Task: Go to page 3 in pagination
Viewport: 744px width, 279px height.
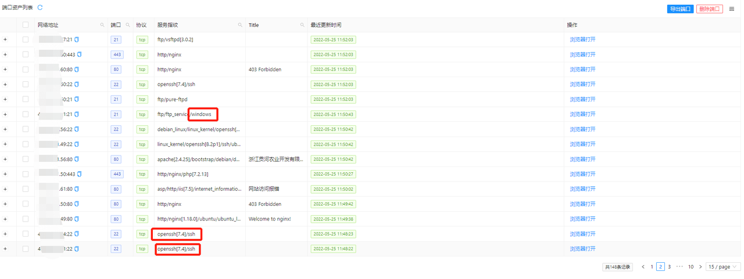Action: [x=669, y=267]
